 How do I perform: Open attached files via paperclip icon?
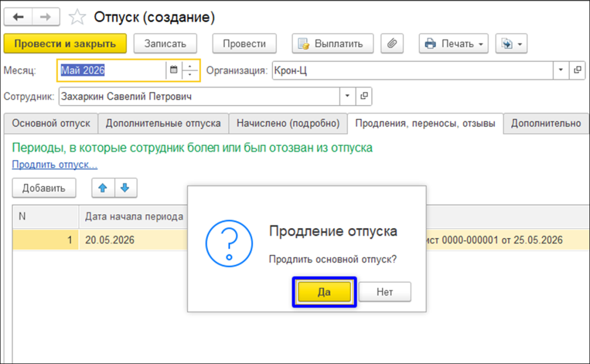tap(392, 44)
